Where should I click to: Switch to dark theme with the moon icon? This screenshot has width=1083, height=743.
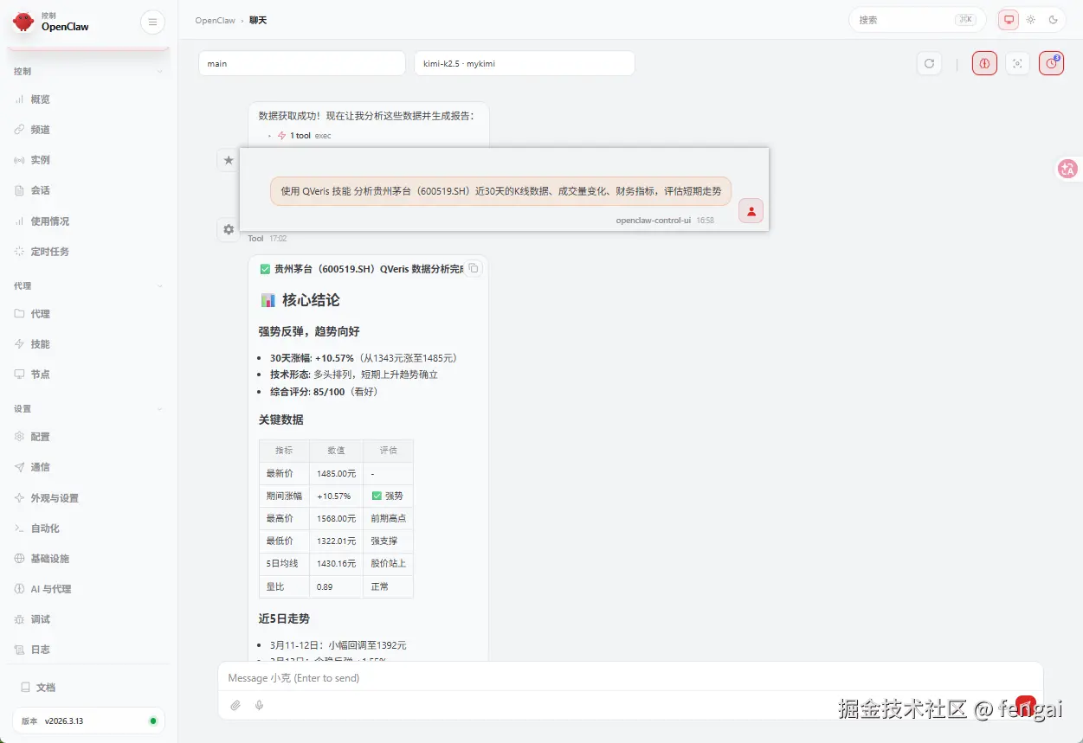pyautogui.click(x=1054, y=19)
